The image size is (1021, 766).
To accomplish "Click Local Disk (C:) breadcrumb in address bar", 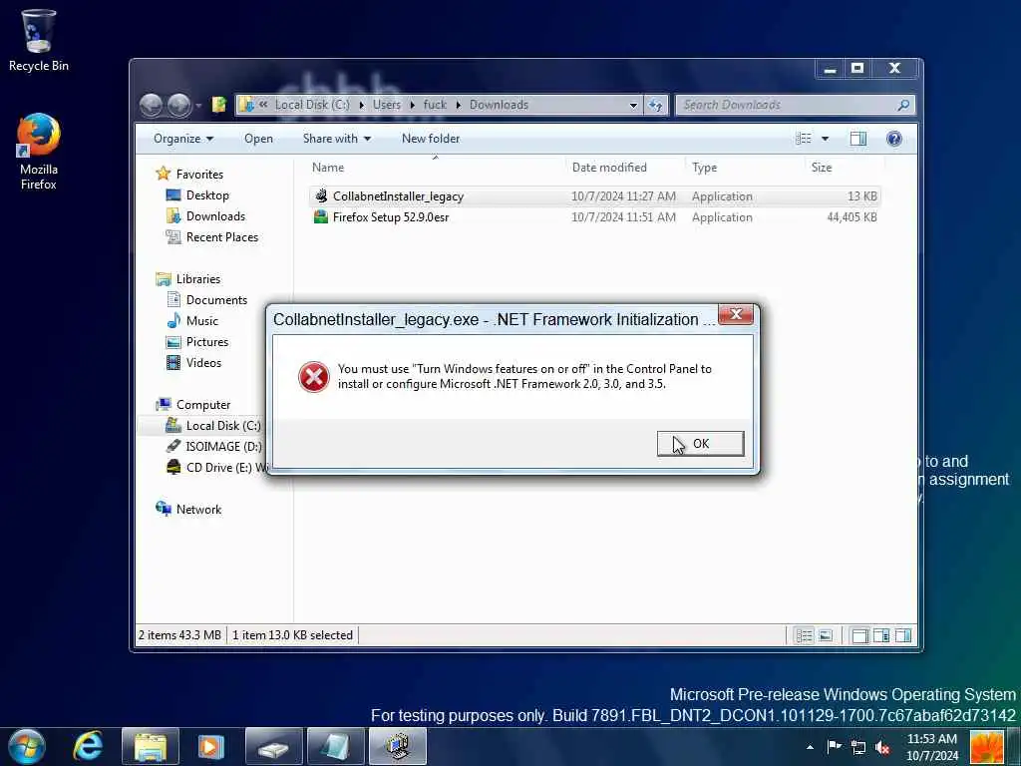I will coord(312,105).
